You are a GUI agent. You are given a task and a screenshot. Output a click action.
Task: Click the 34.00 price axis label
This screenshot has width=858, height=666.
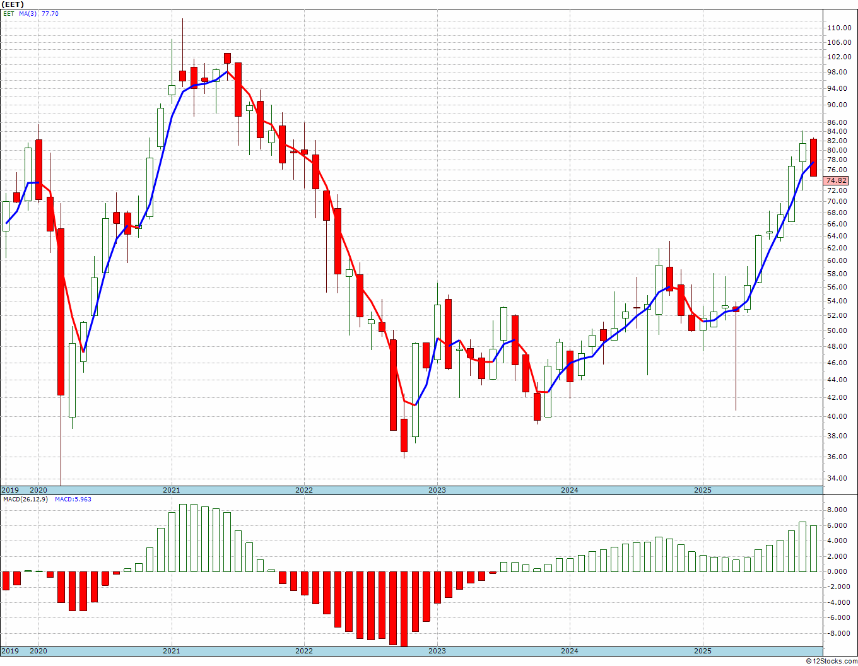tap(838, 478)
